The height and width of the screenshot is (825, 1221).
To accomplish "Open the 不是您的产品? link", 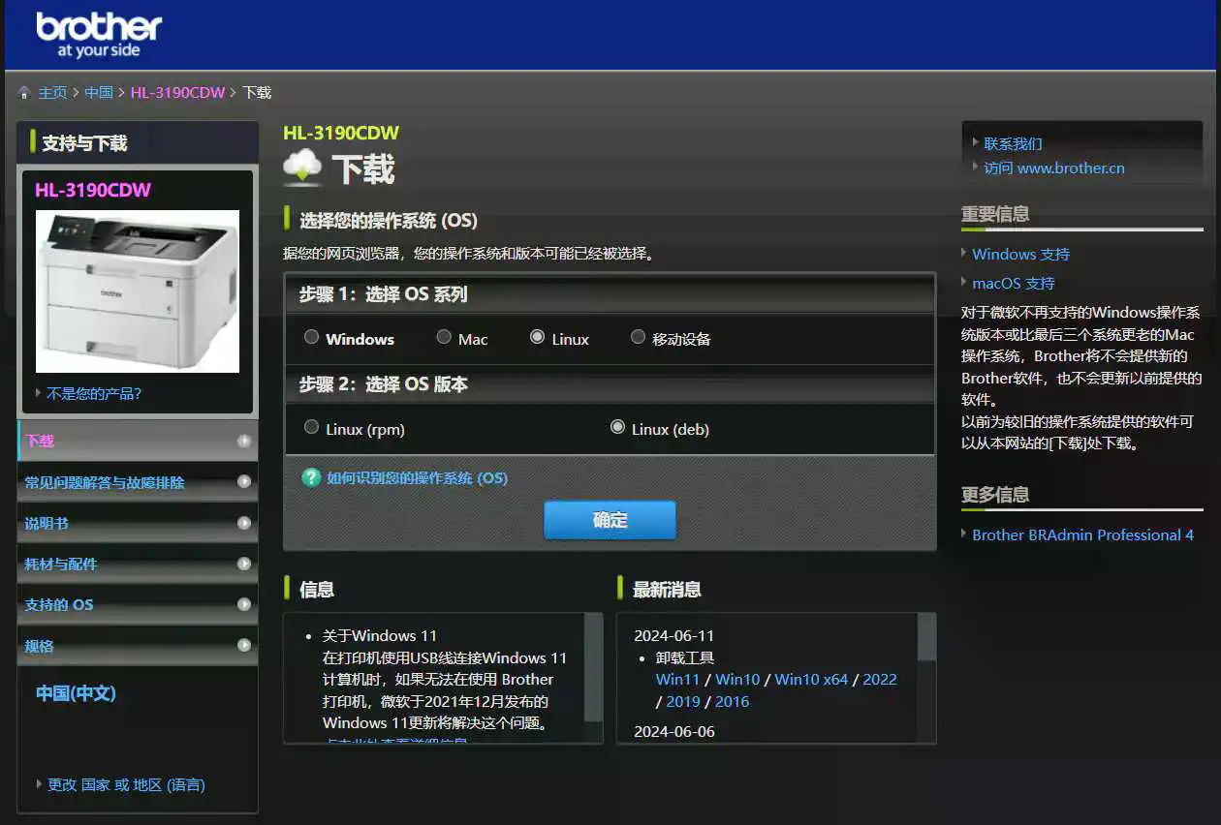I will coord(94,394).
